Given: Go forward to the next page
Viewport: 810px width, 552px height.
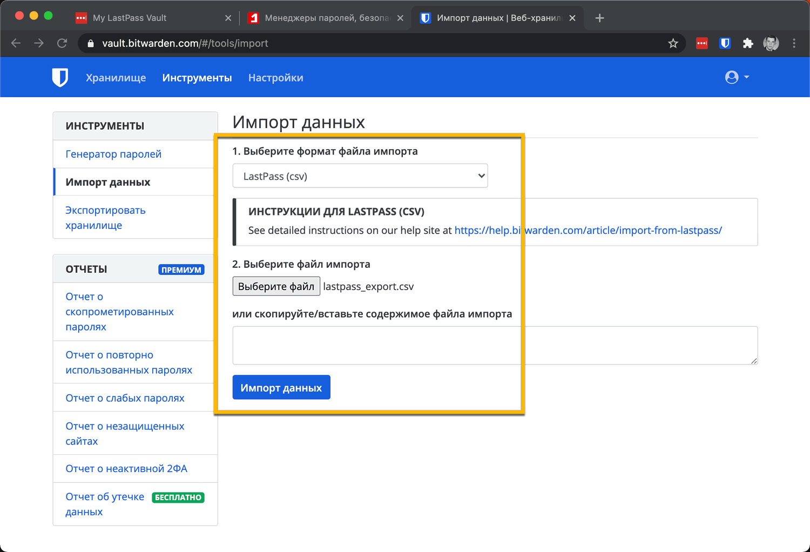Looking at the screenshot, I should point(39,43).
